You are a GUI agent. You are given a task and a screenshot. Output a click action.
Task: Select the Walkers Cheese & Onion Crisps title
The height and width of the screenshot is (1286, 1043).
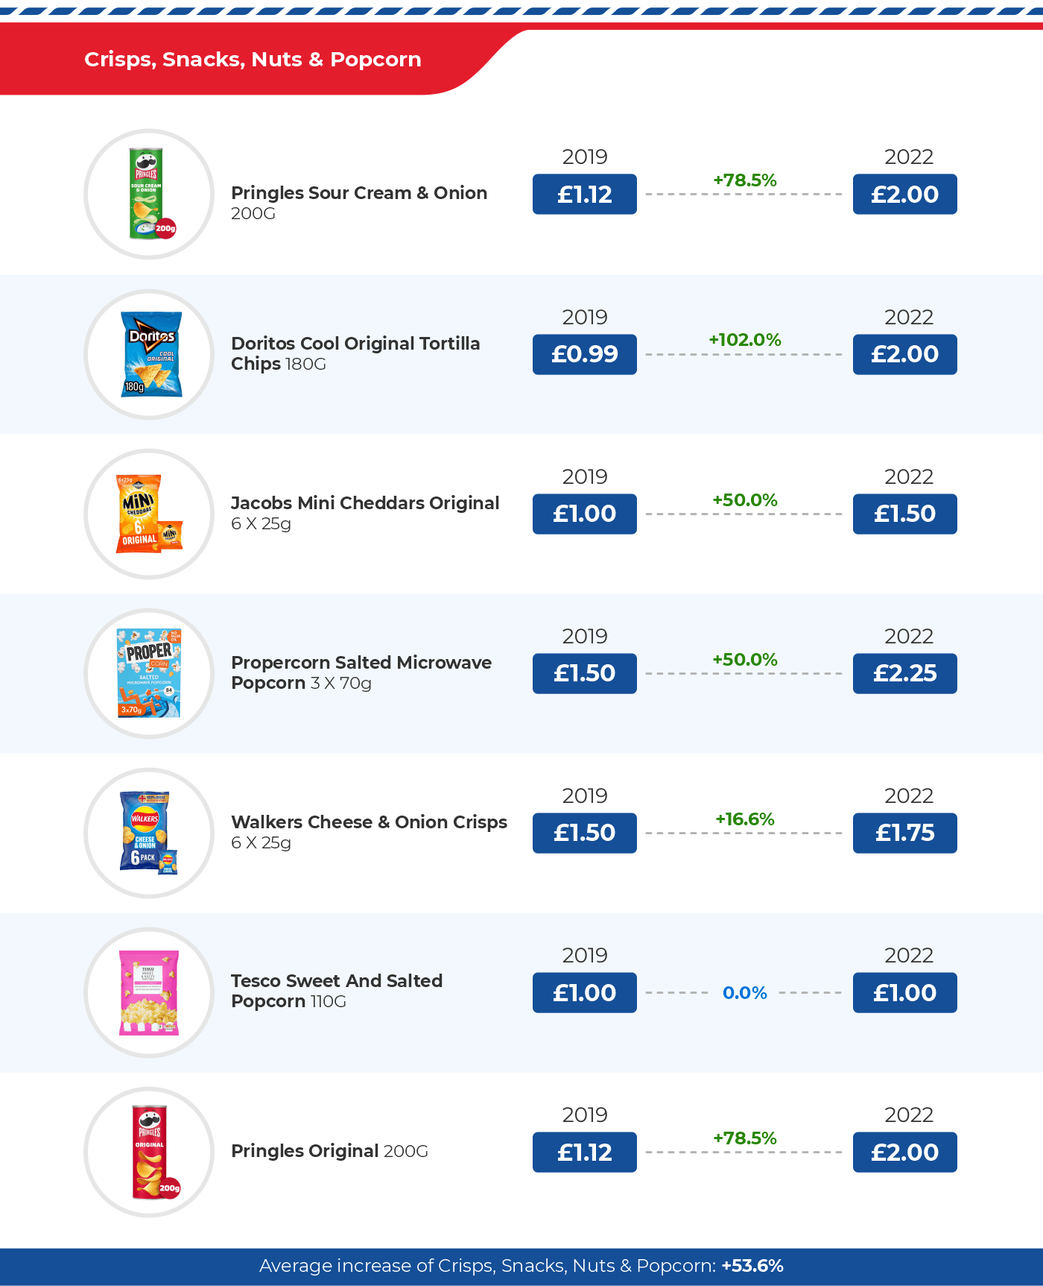click(x=369, y=822)
